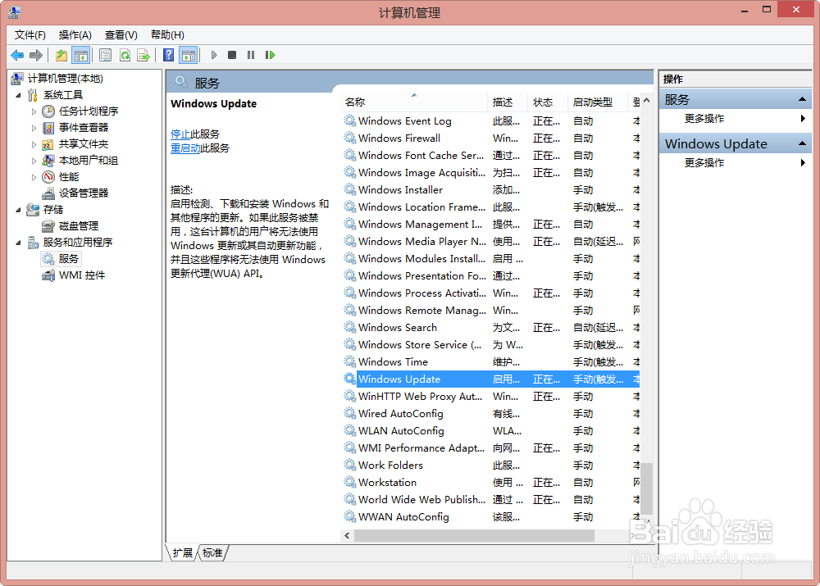Expand the 本地用户和组 node arrow
820x586 pixels.
click(34, 161)
